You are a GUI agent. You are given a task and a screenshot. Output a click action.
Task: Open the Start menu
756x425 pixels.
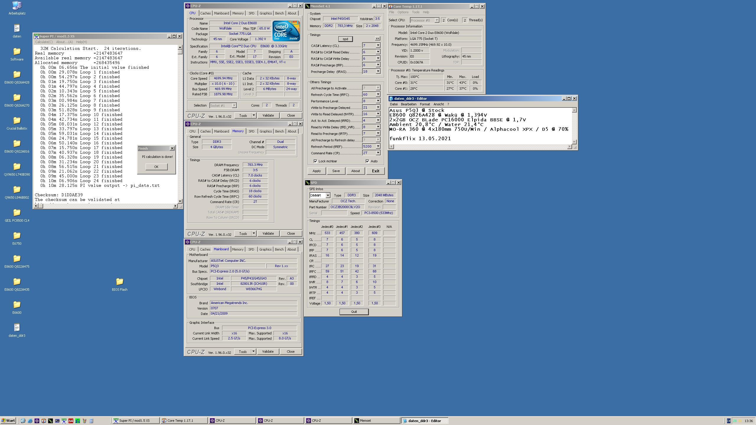(8, 421)
